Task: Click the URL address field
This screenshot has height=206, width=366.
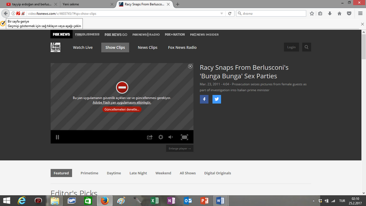Action: [x=123, y=13]
